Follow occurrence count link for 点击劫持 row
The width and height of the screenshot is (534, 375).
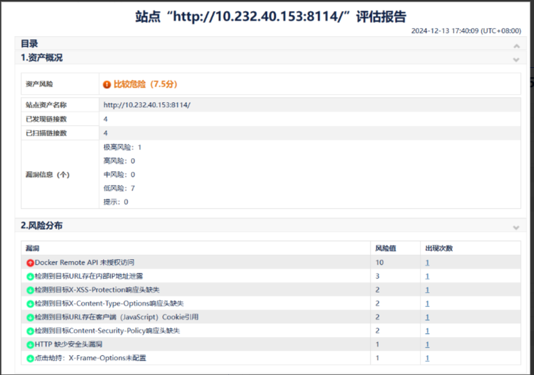click(427, 358)
